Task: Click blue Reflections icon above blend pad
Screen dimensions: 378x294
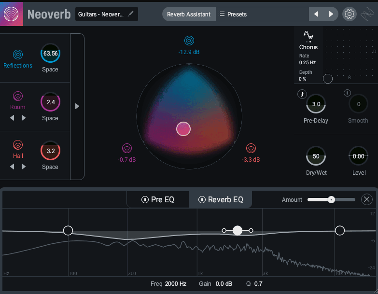Action: [x=189, y=41]
